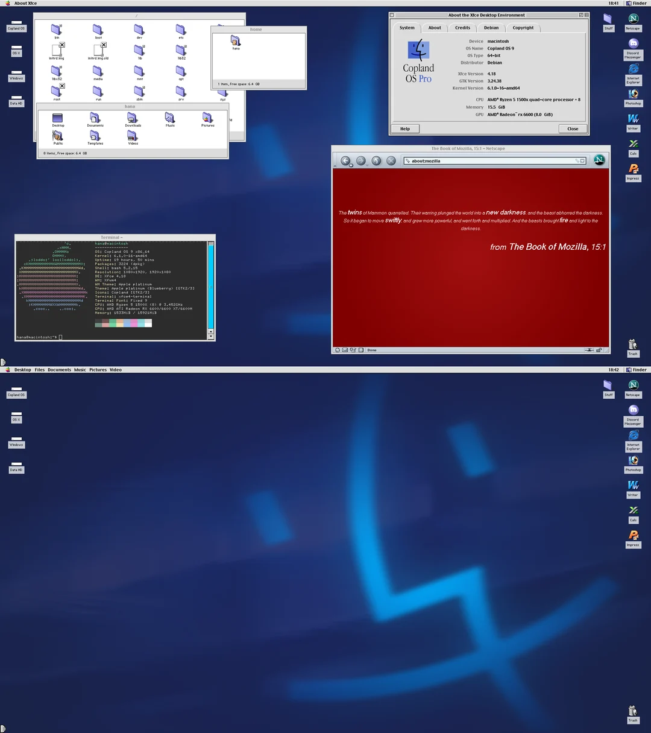This screenshot has height=733, width=651.
Task: Switch to the Debian tab
Action: click(x=491, y=27)
